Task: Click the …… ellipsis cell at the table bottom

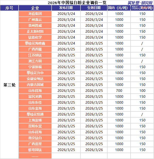Action: pyautogui.click(x=35, y=156)
